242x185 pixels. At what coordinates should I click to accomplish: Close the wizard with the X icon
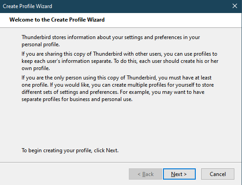235,6
